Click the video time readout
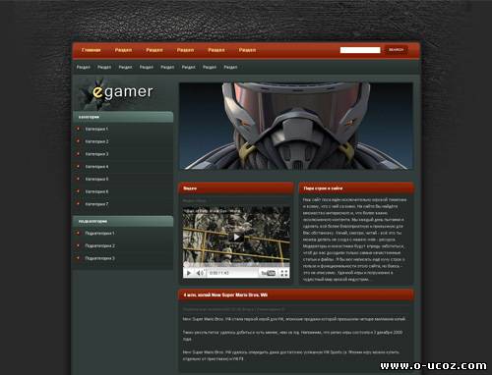This screenshot has width=492, height=375. [x=218, y=273]
